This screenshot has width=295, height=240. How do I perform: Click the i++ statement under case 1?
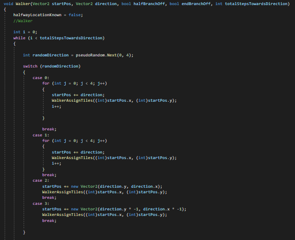coord(56,163)
